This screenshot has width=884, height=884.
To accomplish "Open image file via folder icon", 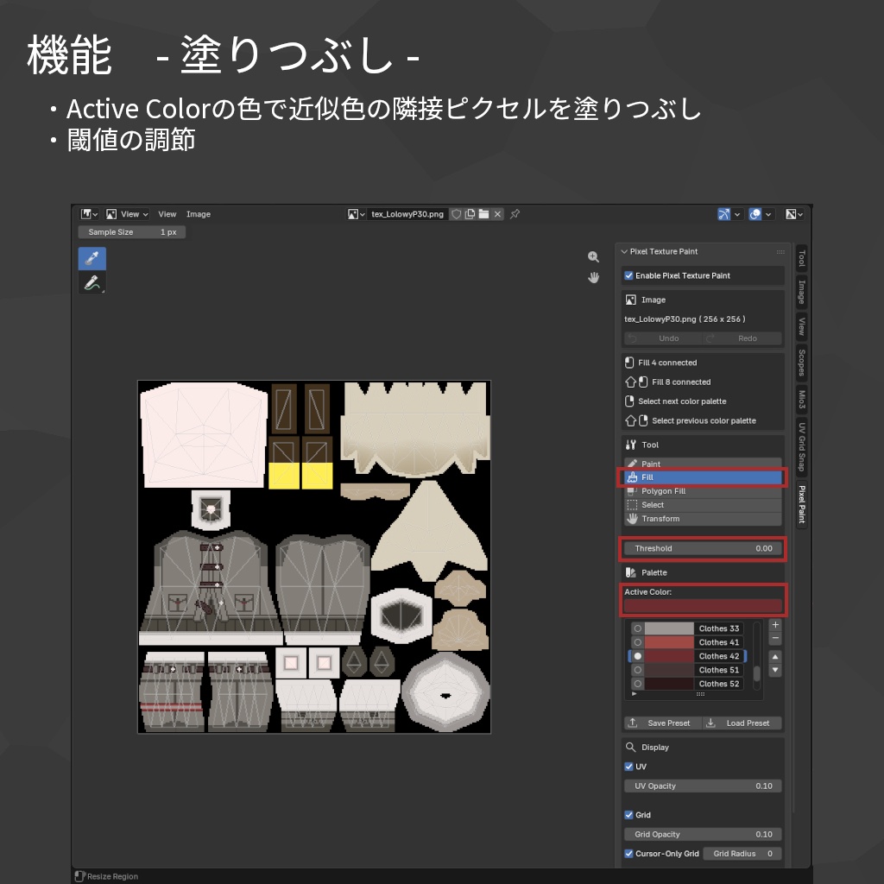I will tap(483, 214).
